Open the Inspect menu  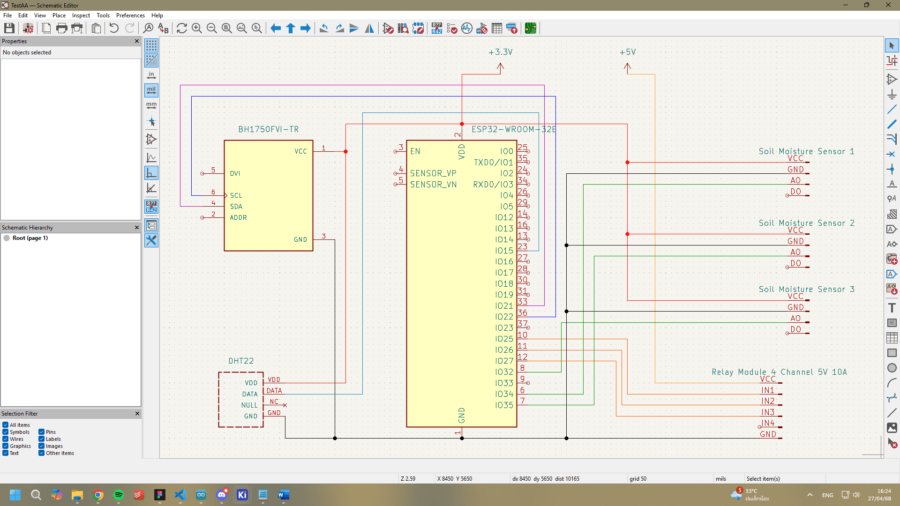[81, 15]
